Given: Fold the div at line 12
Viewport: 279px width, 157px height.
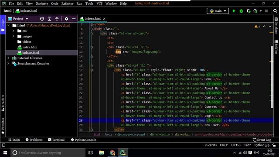Looking at the screenshot, I should pyautogui.click(x=92, y=47).
